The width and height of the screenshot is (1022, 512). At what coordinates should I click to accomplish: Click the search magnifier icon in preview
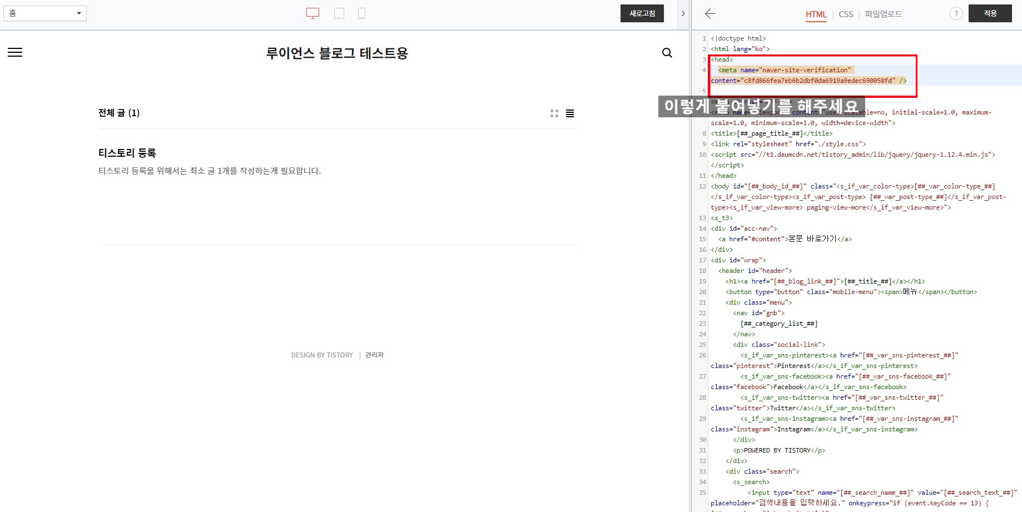click(667, 53)
